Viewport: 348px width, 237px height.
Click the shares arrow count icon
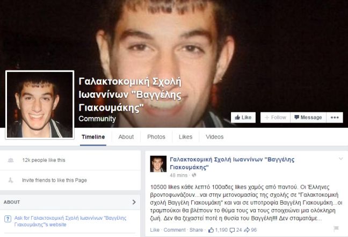tap(247, 230)
